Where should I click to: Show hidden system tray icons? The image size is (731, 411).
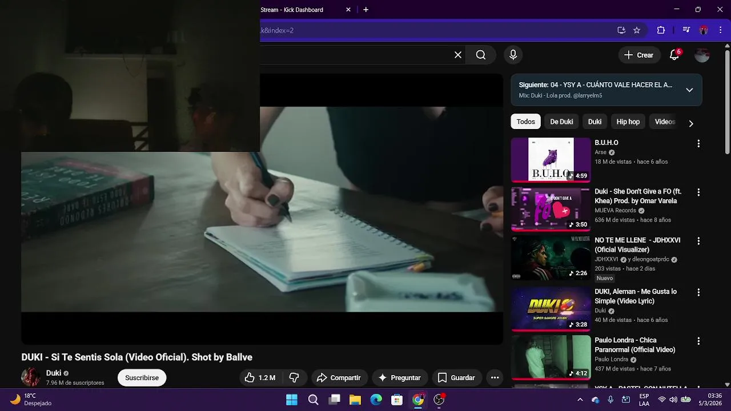point(580,400)
